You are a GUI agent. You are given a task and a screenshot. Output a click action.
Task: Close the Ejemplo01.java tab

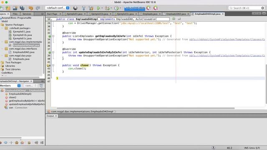(x=85, y=14)
